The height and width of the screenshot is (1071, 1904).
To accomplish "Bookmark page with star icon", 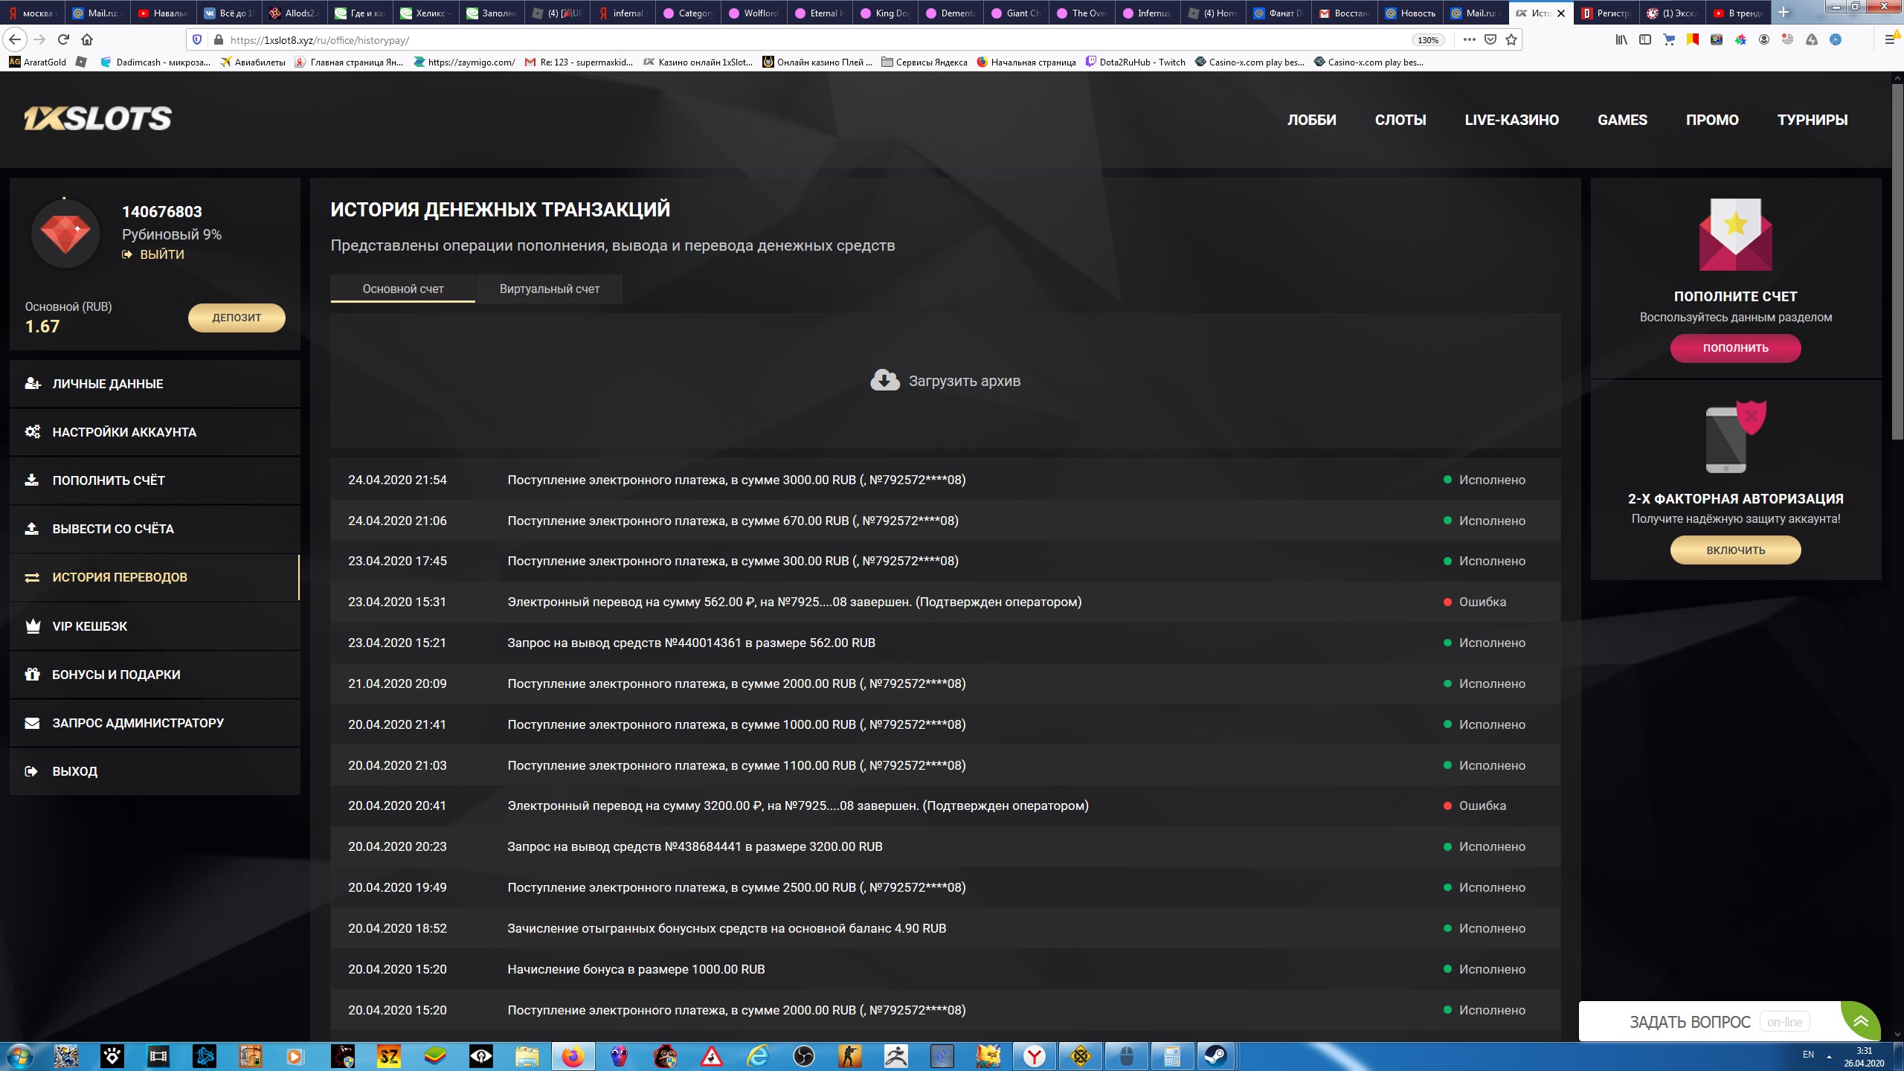I will point(1511,40).
